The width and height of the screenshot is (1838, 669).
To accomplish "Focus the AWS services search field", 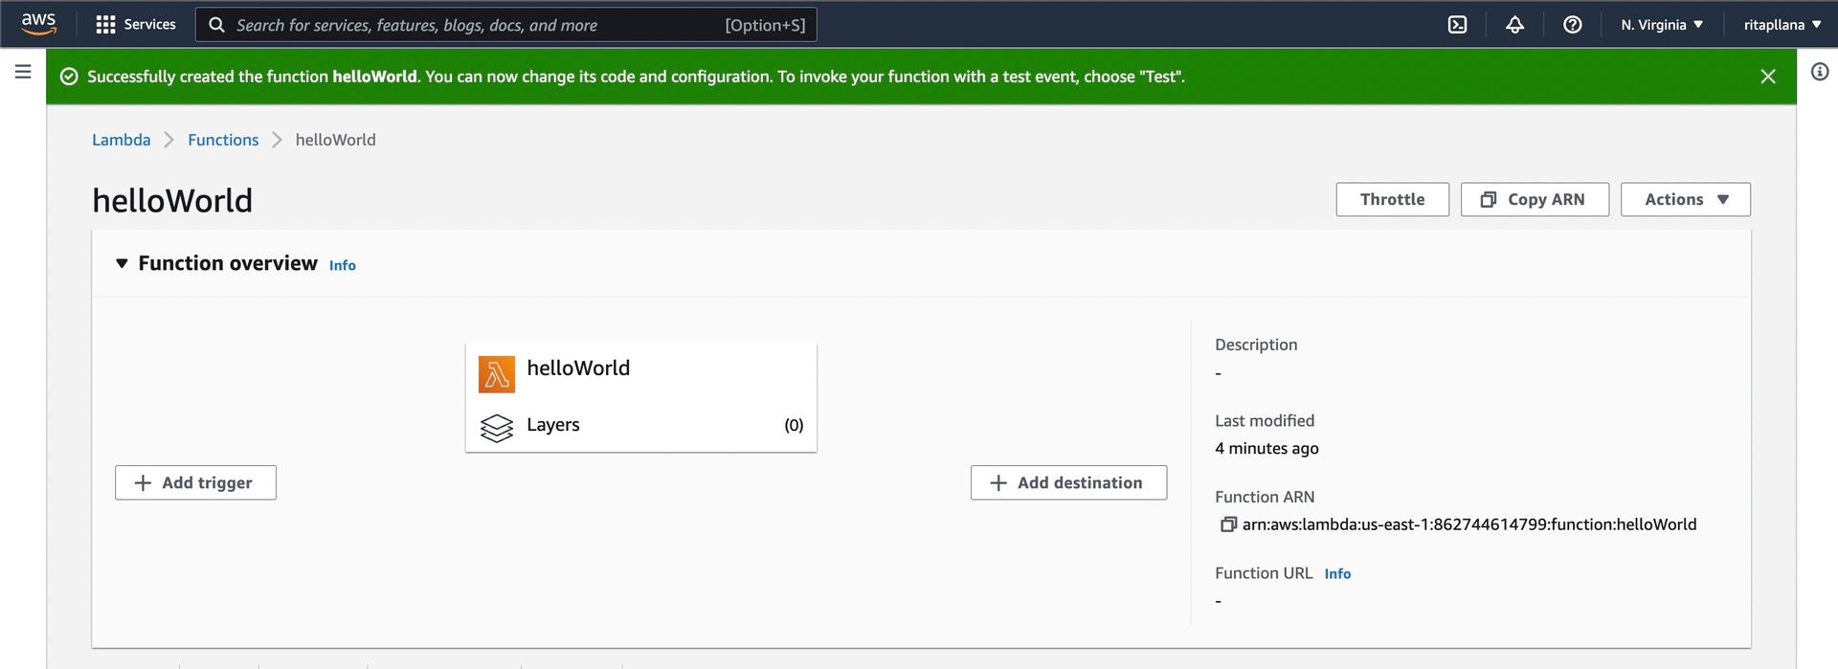I will [x=505, y=25].
